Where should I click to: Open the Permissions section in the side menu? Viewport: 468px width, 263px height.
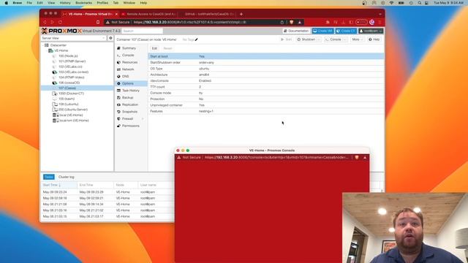coord(130,126)
